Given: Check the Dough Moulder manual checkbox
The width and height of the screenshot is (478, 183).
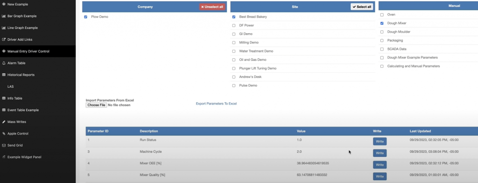Looking at the screenshot, I should 382,32.
